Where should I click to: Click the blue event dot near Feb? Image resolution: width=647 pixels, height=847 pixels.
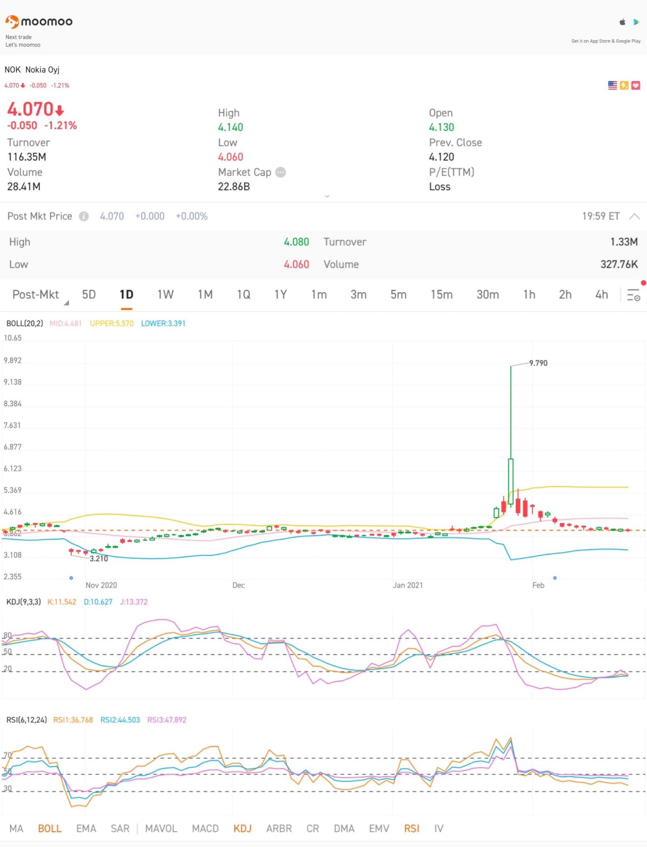click(x=555, y=578)
